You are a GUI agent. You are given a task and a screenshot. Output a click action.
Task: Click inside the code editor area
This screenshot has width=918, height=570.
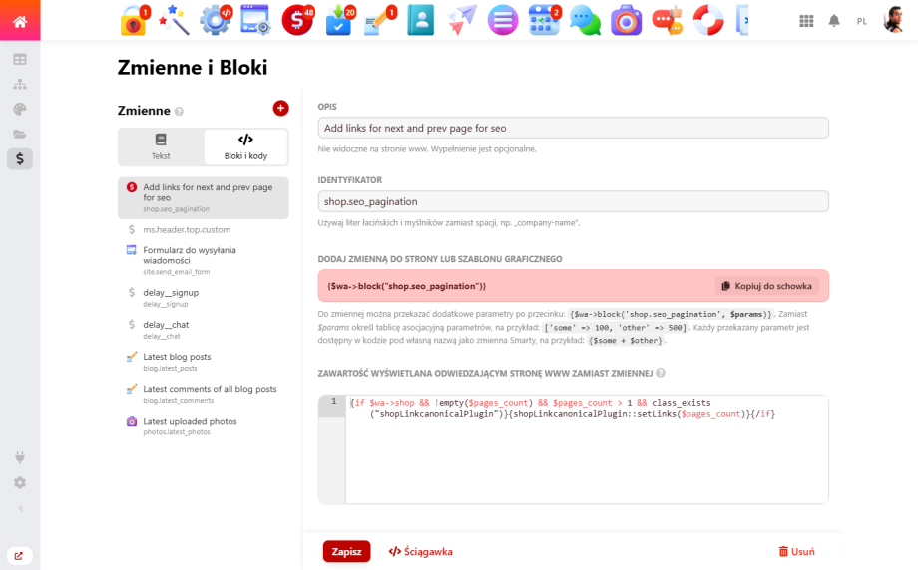click(587, 449)
